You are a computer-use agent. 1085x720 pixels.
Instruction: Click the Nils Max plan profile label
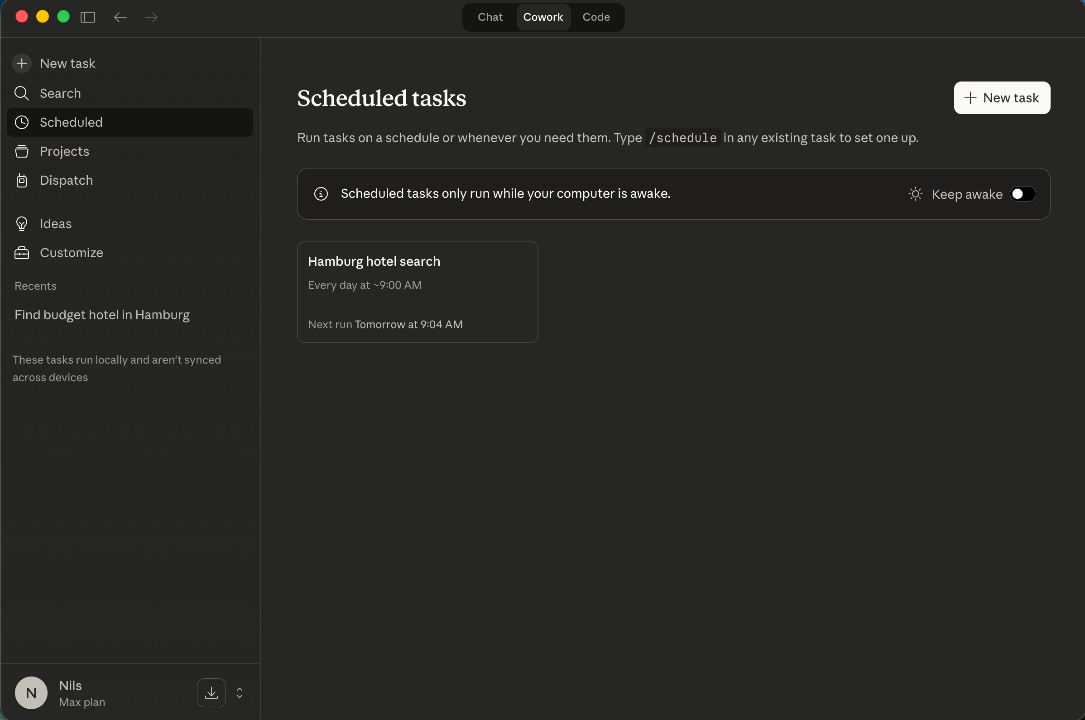(x=82, y=693)
